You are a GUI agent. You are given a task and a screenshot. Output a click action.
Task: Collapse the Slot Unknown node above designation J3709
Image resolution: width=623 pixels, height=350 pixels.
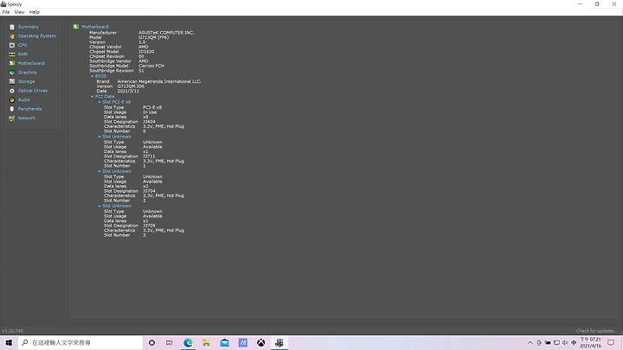100,206
